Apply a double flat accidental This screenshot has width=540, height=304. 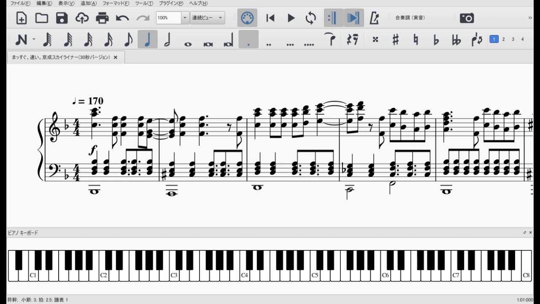tap(456, 40)
